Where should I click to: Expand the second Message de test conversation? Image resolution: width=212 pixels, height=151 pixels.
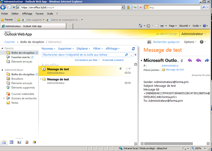coord(41,79)
